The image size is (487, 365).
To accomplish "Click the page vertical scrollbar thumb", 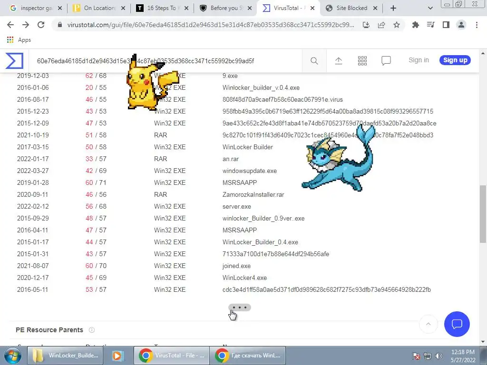I will (x=483, y=214).
